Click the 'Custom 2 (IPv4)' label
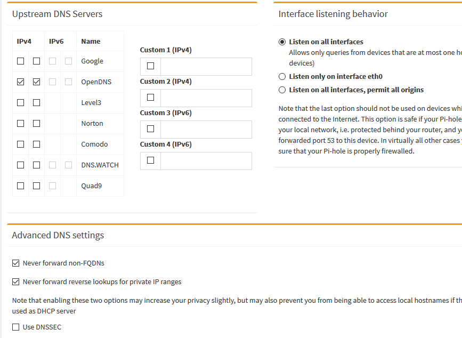The height and width of the screenshot is (338, 462). 166,82
